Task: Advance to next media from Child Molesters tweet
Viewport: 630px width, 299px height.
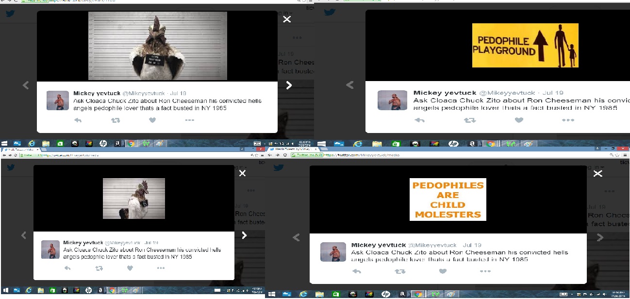Action: (x=600, y=237)
